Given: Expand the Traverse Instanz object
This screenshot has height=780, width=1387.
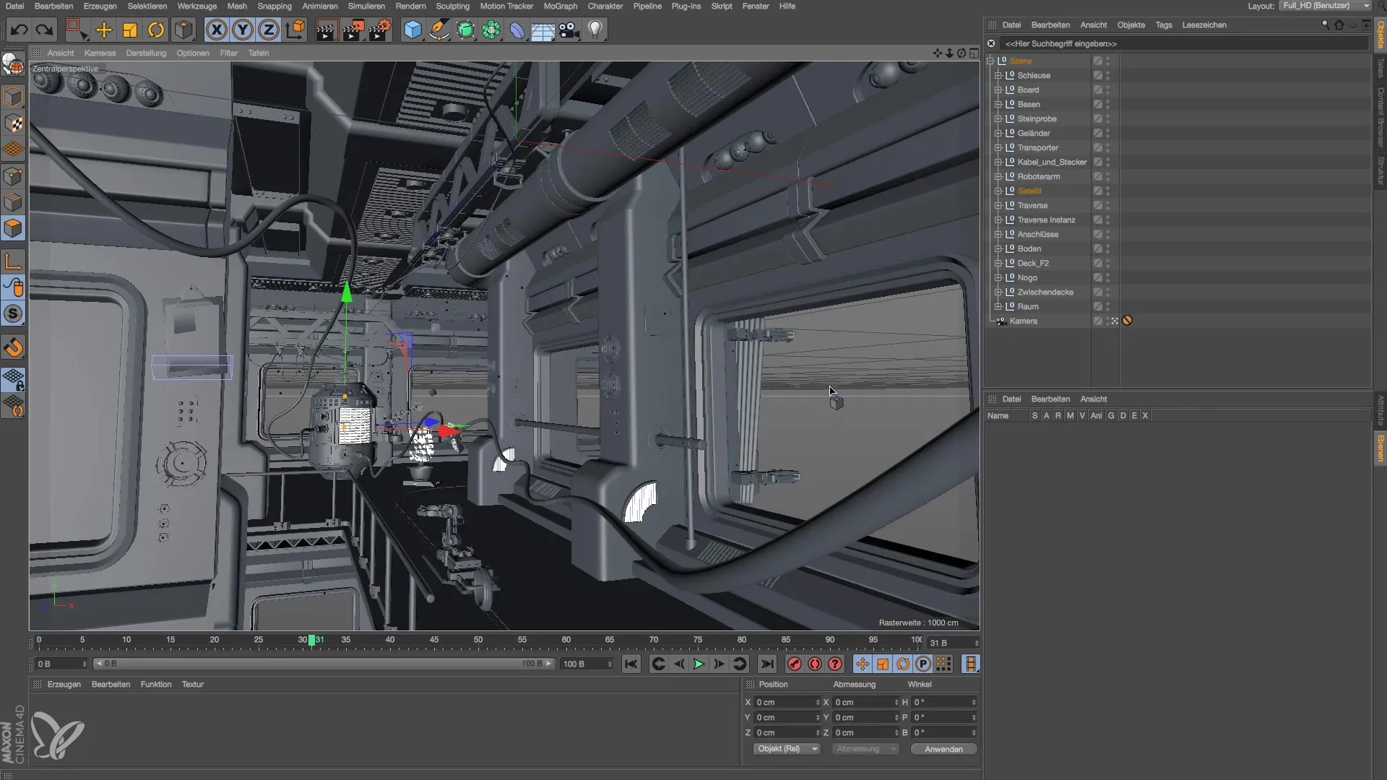Looking at the screenshot, I should (x=998, y=220).
